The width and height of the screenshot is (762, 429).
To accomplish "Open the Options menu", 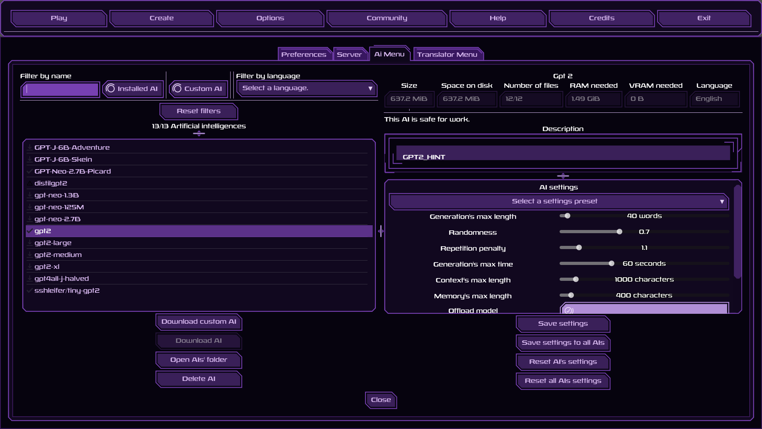I will point(270,18).
